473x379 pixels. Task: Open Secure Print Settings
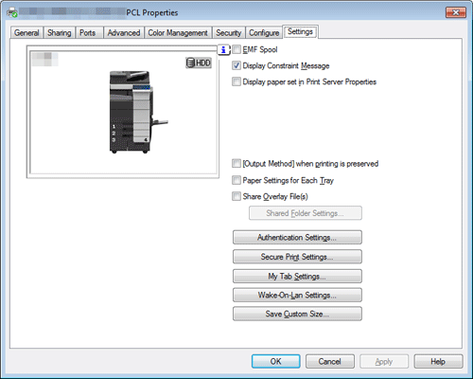coord(297,257)
